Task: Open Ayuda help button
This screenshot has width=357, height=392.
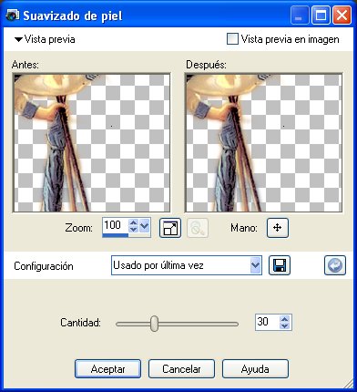Action: [x=255, y=369]
